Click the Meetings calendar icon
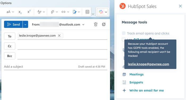 (x=124, y=75)
